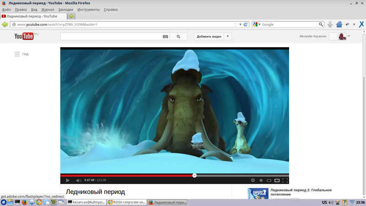Toggle the large player size button

point(277,180)
